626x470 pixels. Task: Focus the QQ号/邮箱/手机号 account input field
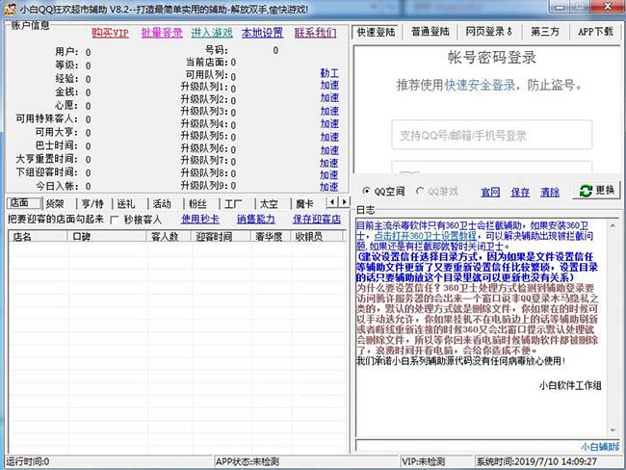click(492, 136)
